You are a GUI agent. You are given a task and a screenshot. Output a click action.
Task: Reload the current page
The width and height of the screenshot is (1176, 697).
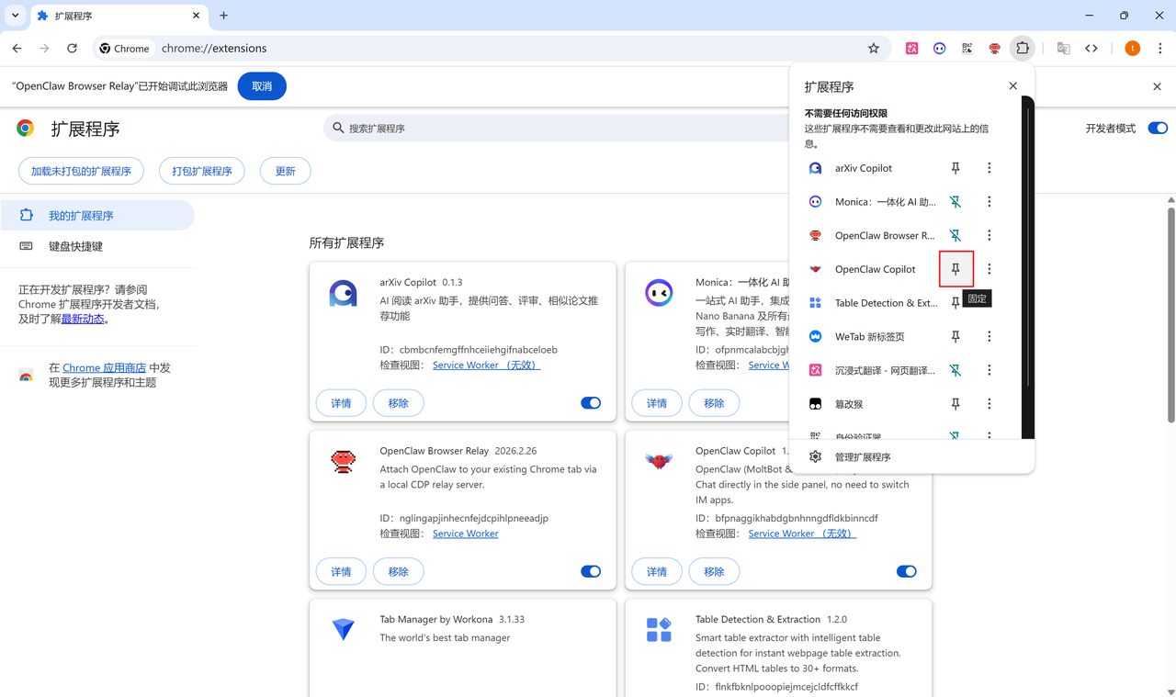tap(72, 49)
